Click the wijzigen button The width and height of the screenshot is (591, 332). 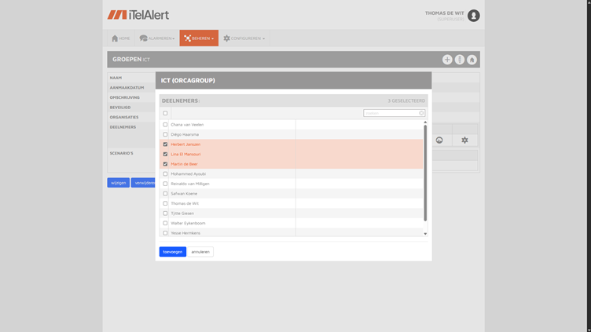[x=119, y=183]
